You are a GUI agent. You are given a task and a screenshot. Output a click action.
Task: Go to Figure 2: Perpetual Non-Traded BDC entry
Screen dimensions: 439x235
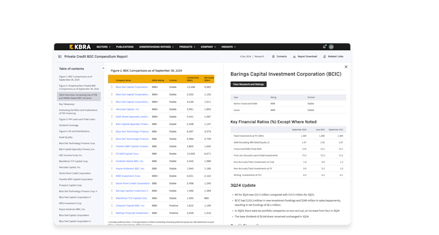click(x=78, y=87)
